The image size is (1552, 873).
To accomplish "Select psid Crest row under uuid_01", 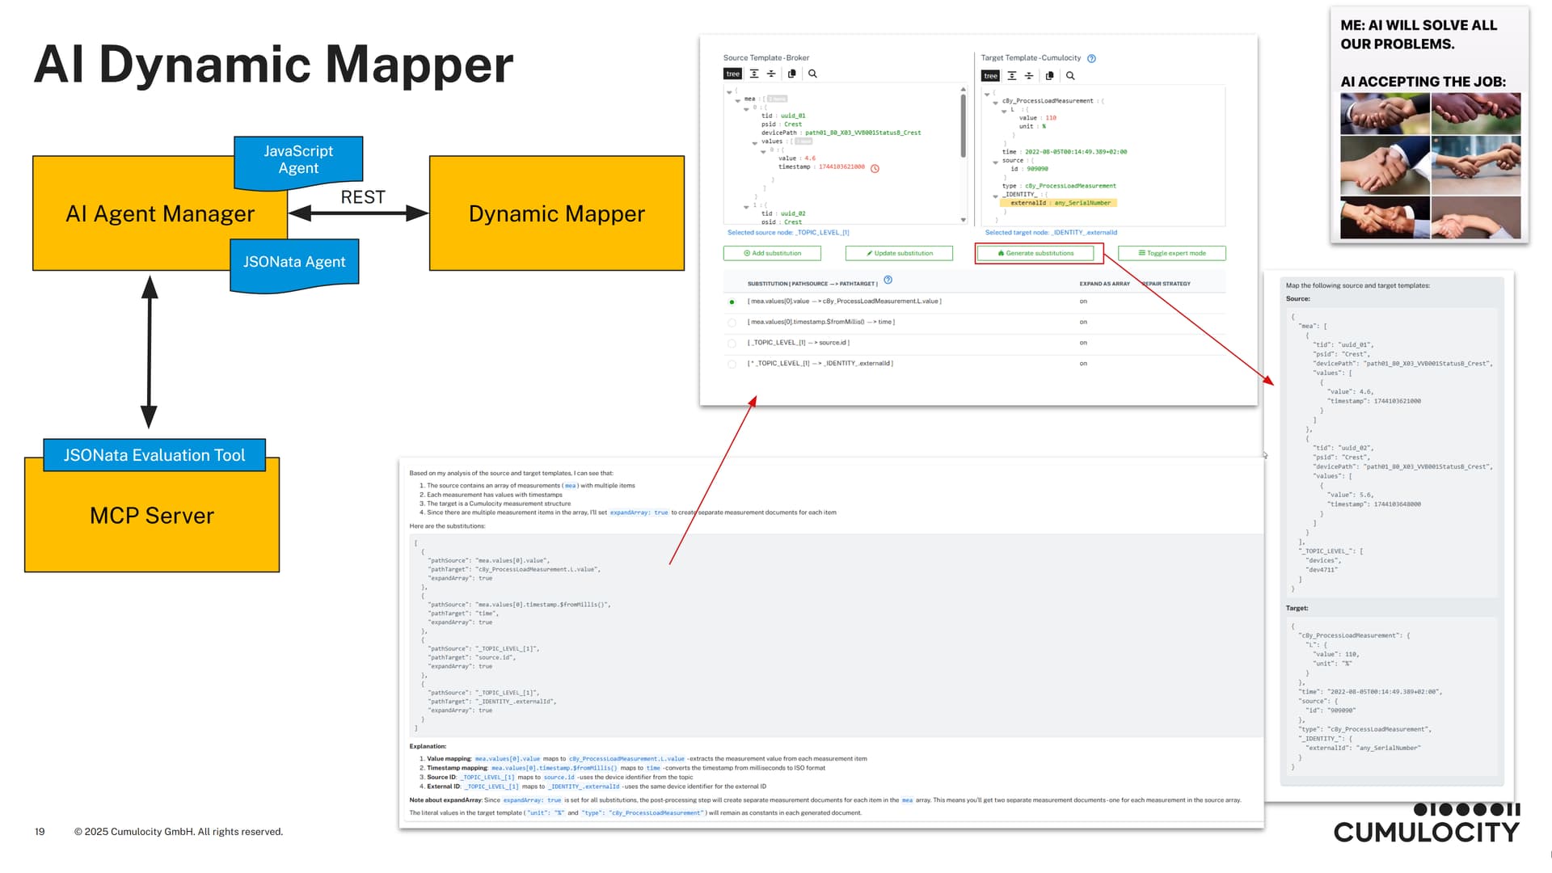I will [781, 124].
